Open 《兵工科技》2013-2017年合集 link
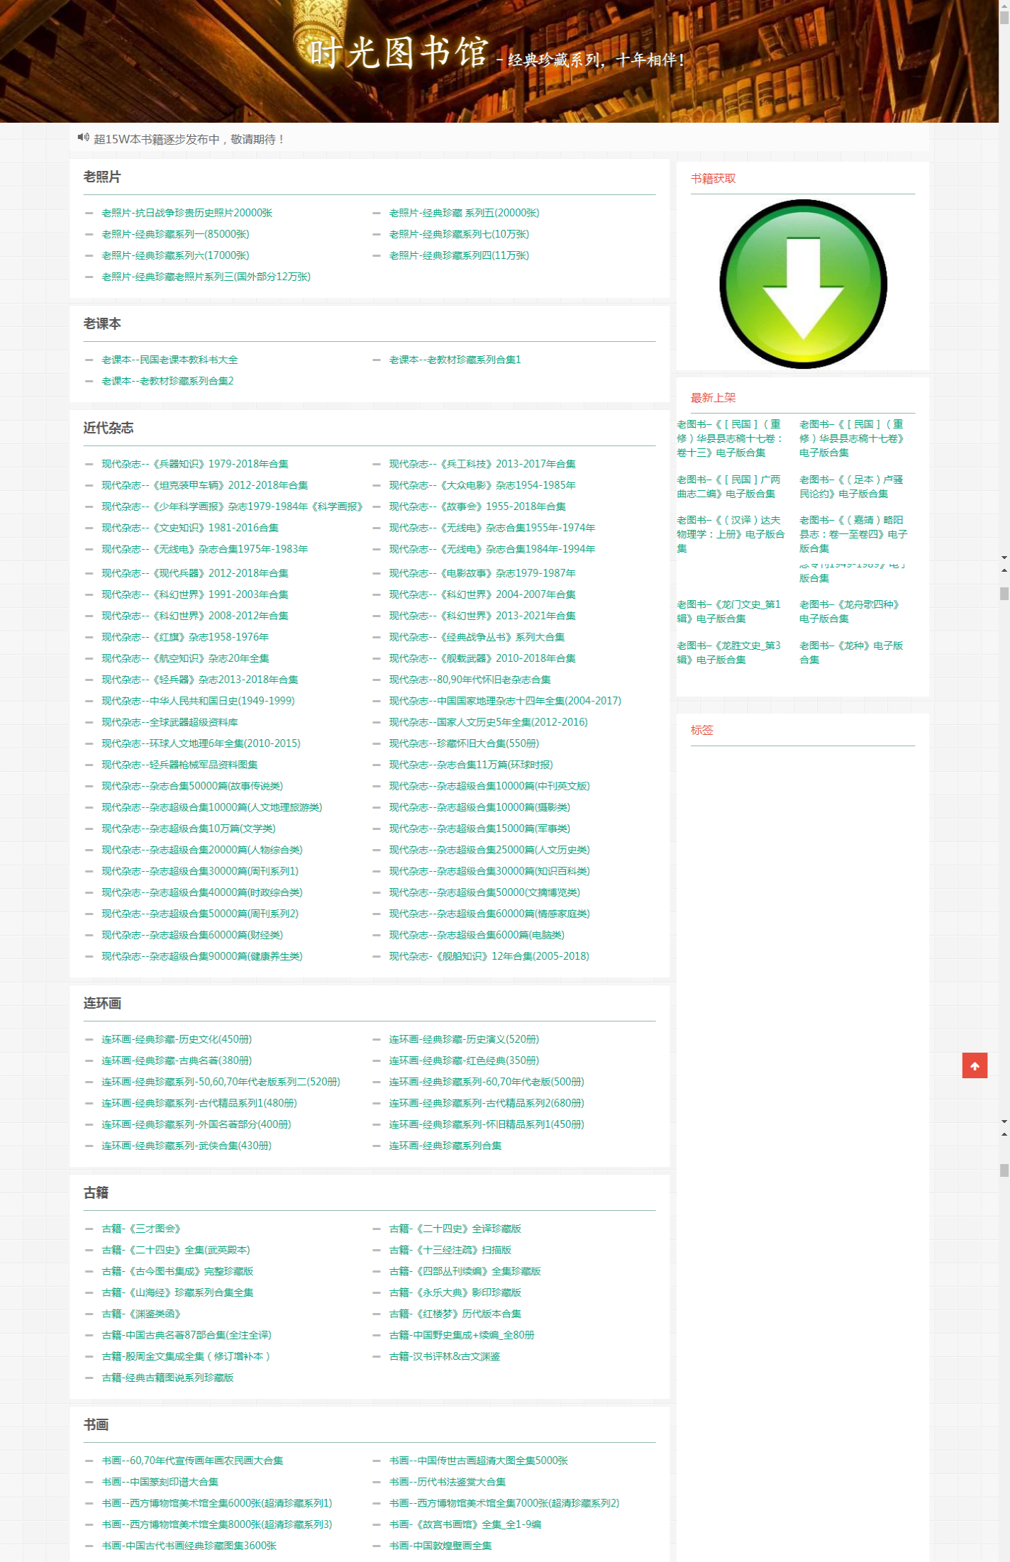The image size is (1010, 1562). coord(482,464)
